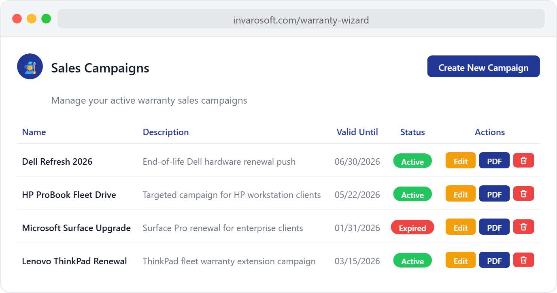This screenshot has height=293, width=557.
Task: Click the Microsoft Surface Upgrade campaign name
Action: tap(77, 228)
